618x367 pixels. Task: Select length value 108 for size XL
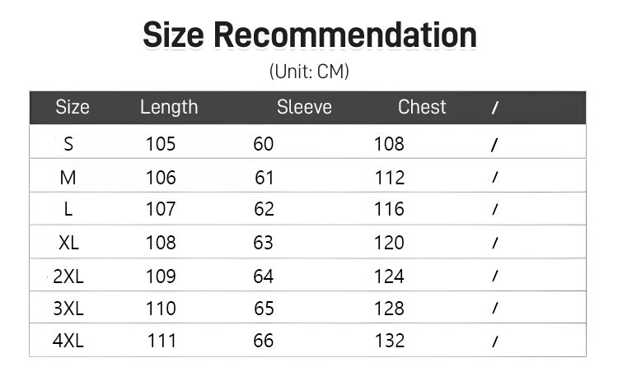[161, 243]
